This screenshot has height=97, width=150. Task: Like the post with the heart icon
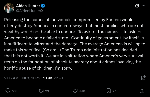pyautogui.click(x=75, y=91)
